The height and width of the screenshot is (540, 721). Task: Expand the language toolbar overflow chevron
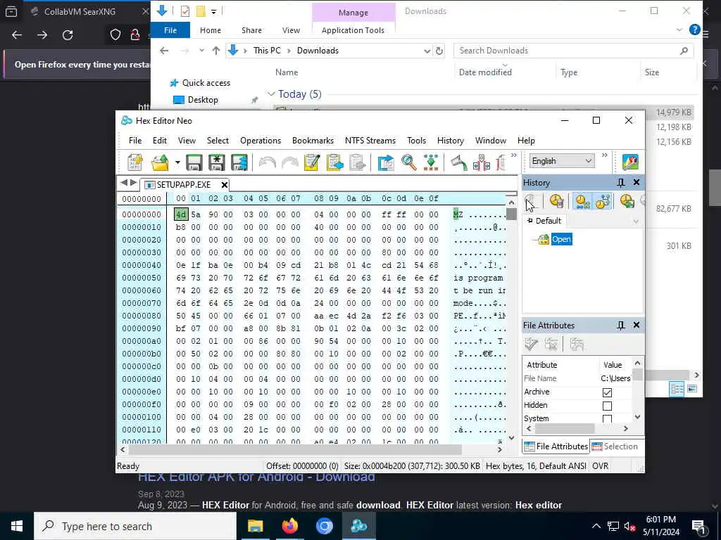(605, 155)
